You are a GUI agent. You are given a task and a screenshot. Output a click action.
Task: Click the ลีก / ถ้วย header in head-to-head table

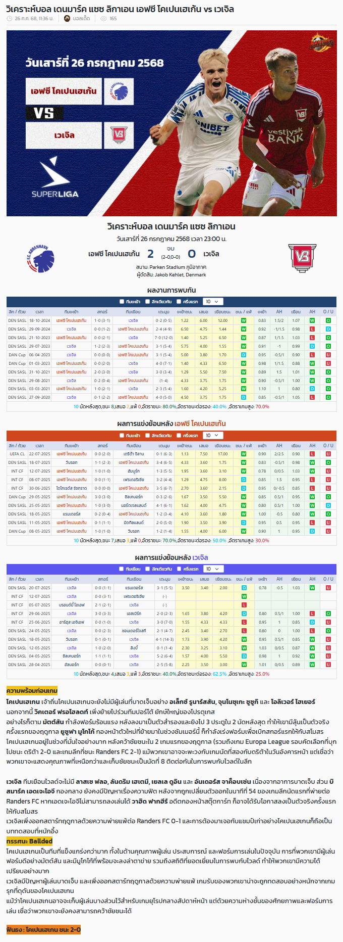pyautogui.click(x=17, y=312)
